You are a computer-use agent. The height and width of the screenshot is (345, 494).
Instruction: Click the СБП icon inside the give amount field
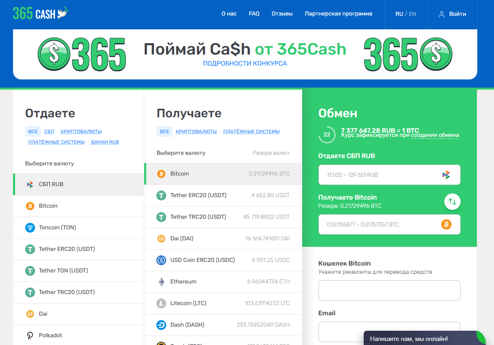pyautogui.click(x=446, y=175)
